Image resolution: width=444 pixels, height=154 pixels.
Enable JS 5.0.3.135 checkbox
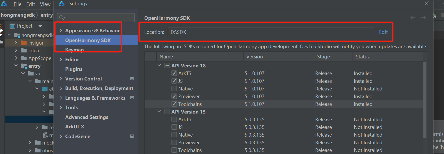point(174,127)
